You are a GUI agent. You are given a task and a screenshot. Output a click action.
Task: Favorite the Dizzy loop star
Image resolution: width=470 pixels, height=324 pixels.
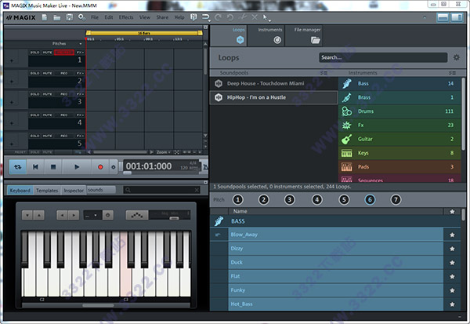[452, 249]
